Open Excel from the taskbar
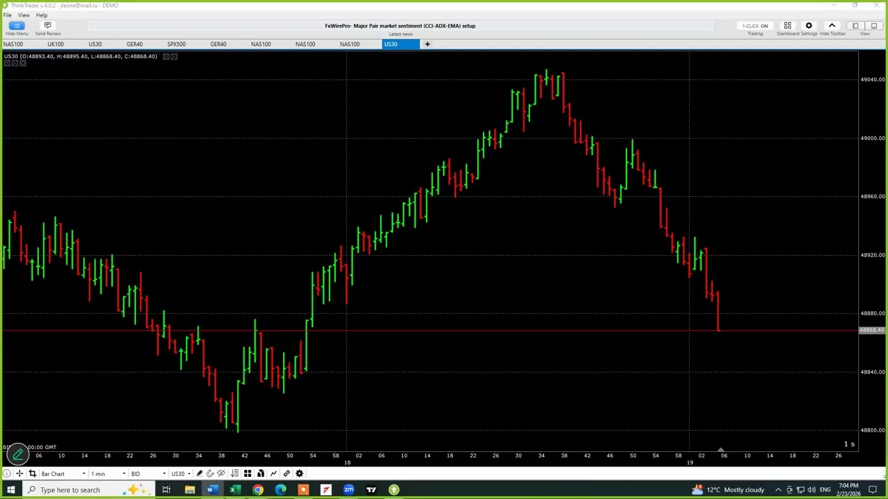The height and width of the screenshot is (499, 888). tap(234, 490)
